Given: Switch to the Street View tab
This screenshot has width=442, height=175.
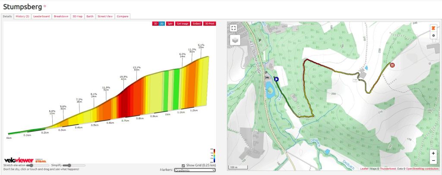Looking at the screenshot, I should (x=105, y=16).
